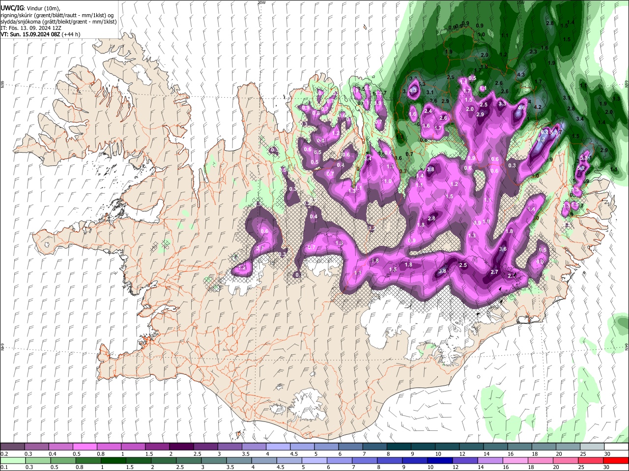This screenshot has width=629, height=471.
Task: Click the UWC/IG title text
Action: (12, 8)
